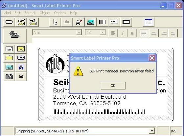Maximize the main application window

[x=171, y=6]
